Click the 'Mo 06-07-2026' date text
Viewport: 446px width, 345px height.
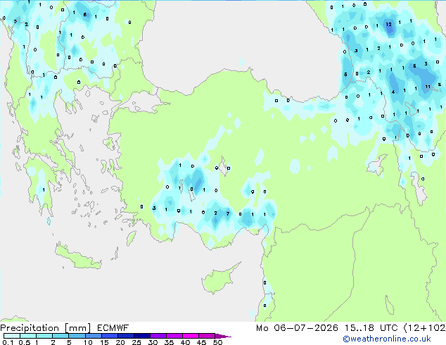297,328
